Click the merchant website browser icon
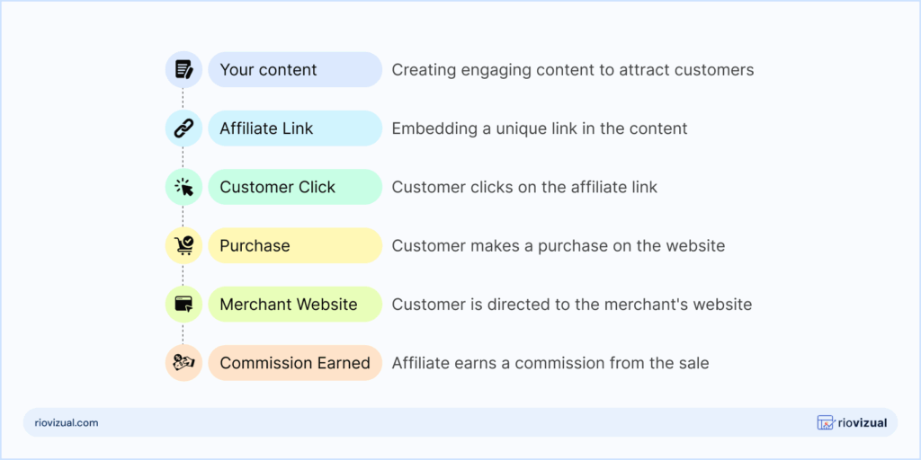Image resolution: width=921 pixels, height=460 pixels. 183,305
